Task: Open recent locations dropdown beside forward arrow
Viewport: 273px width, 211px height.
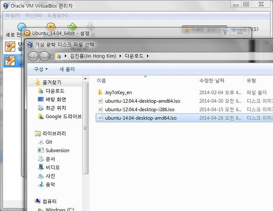Action: [52, 56]
